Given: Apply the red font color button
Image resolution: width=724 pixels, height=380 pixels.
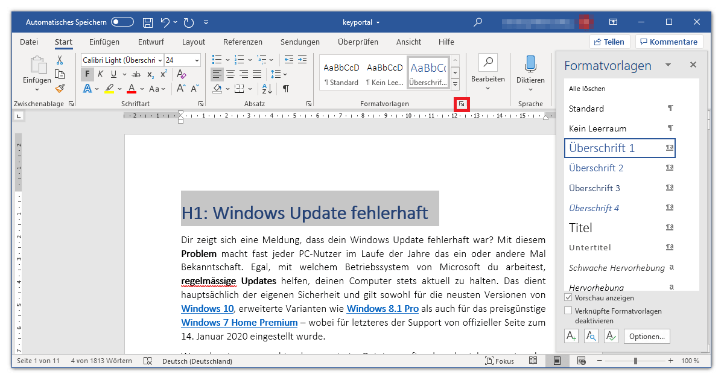Looking at the screenshot, I should click(132, 89).
